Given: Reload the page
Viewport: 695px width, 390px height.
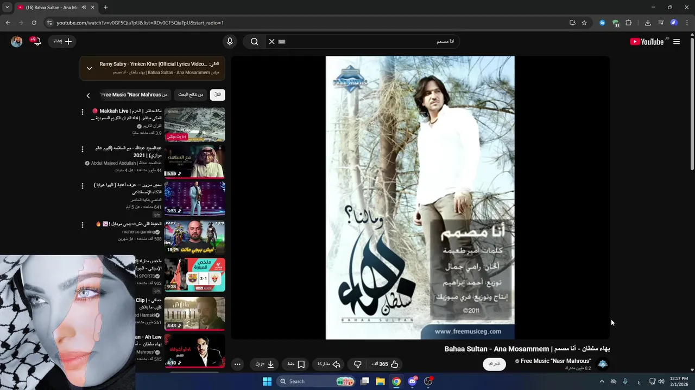Looking at the screenshot, I should 34,23.
